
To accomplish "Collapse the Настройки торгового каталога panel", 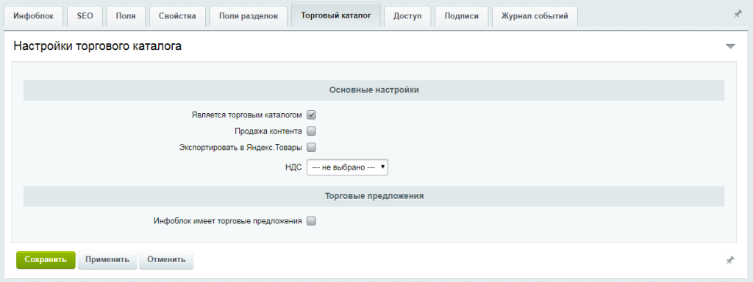I will (730, 46).
